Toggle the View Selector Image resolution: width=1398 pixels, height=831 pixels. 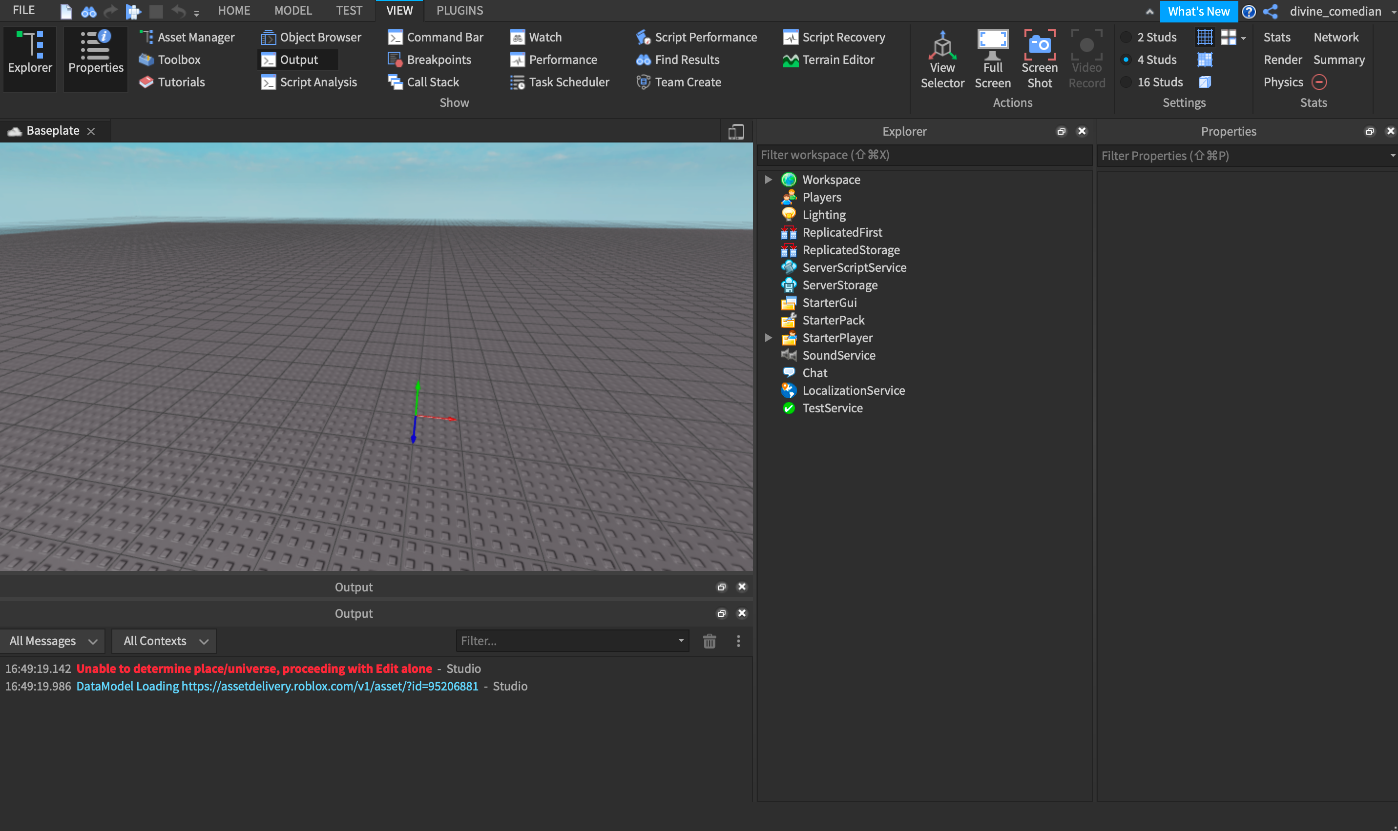tap(942, 60)
